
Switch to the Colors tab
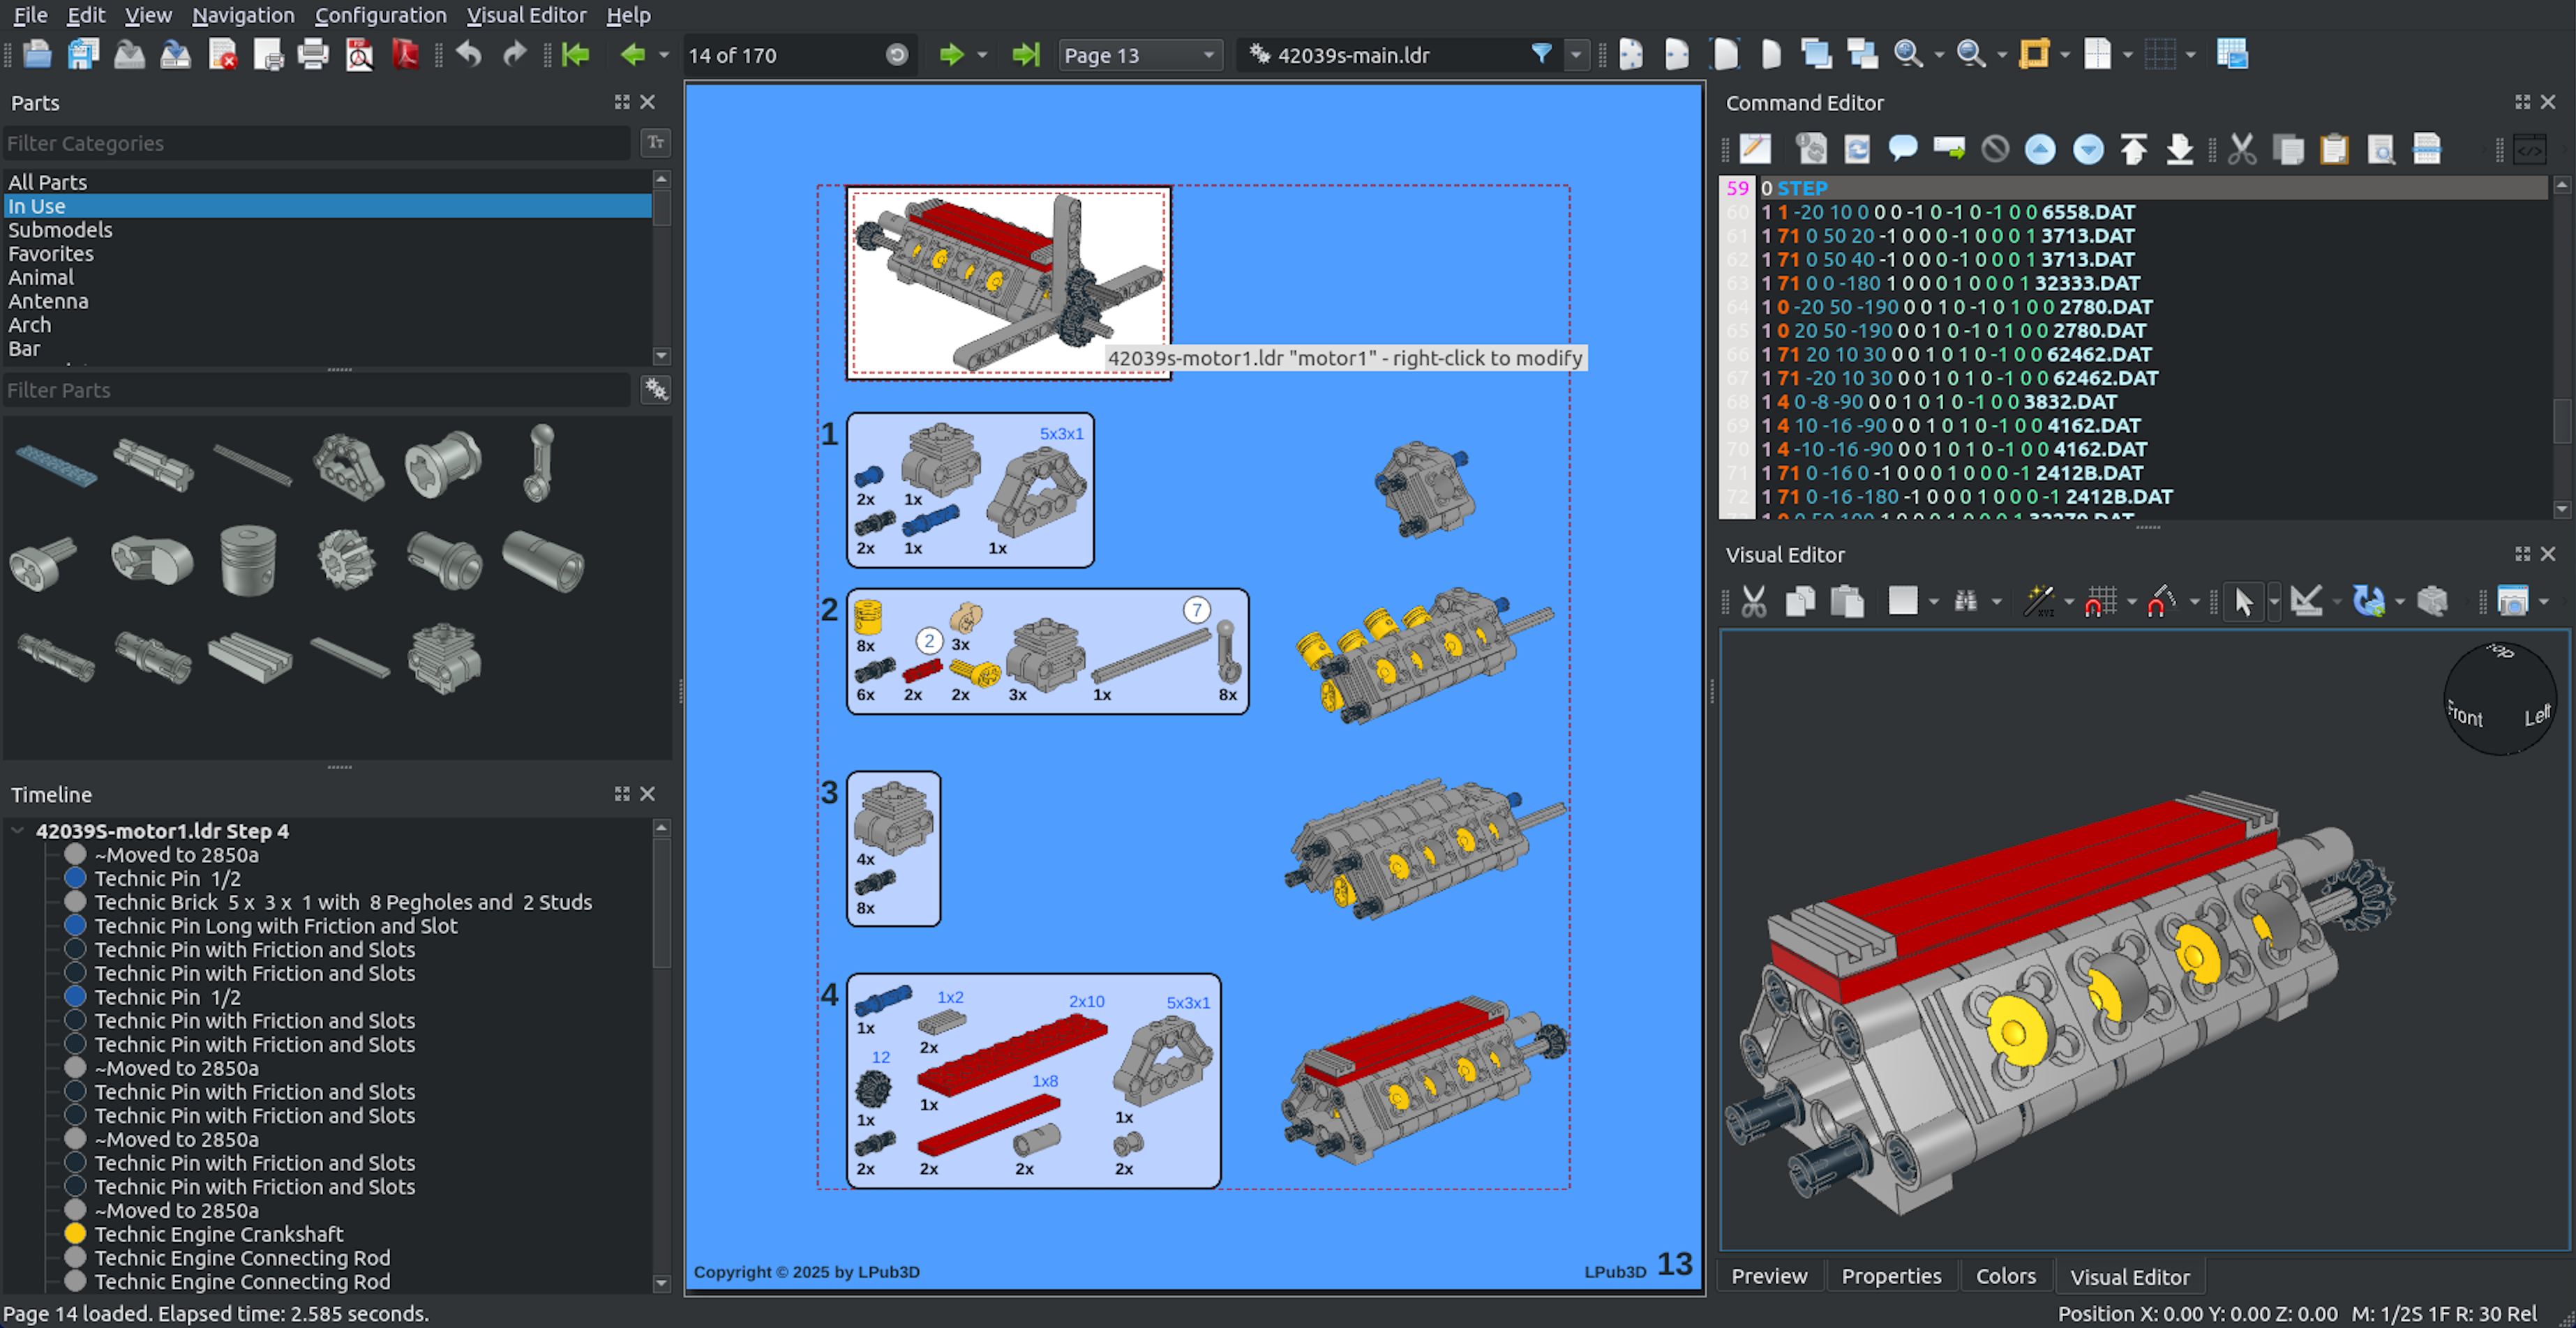click(2005, 1276)
